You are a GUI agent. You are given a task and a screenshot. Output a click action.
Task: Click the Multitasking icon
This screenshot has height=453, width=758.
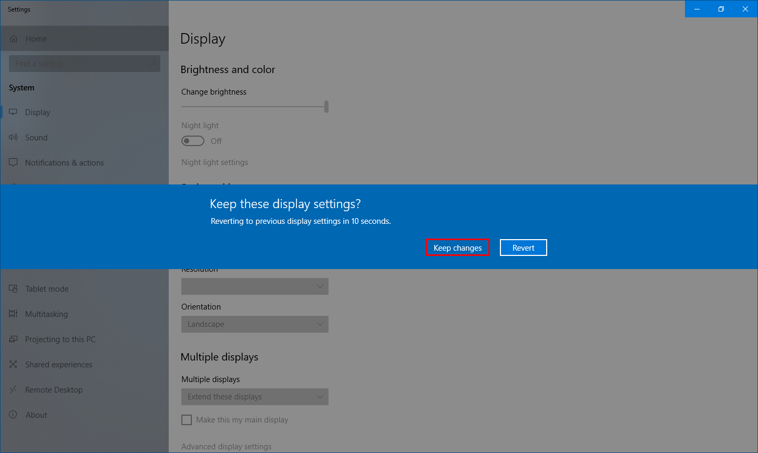[x=13, y=314]
